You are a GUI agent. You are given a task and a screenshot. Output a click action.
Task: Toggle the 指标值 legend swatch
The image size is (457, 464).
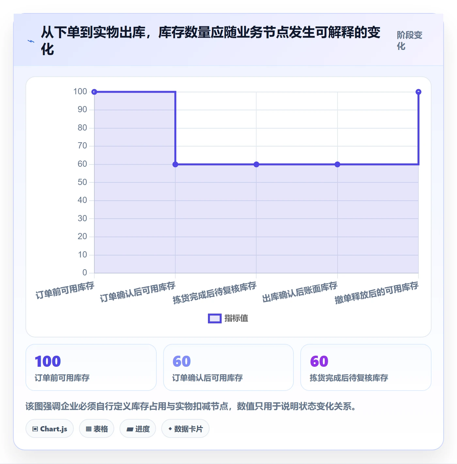pos(215,318)
